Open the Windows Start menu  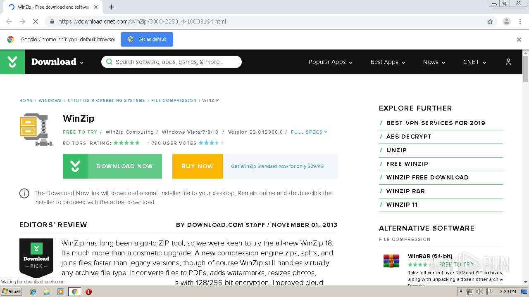coord(11,292)
